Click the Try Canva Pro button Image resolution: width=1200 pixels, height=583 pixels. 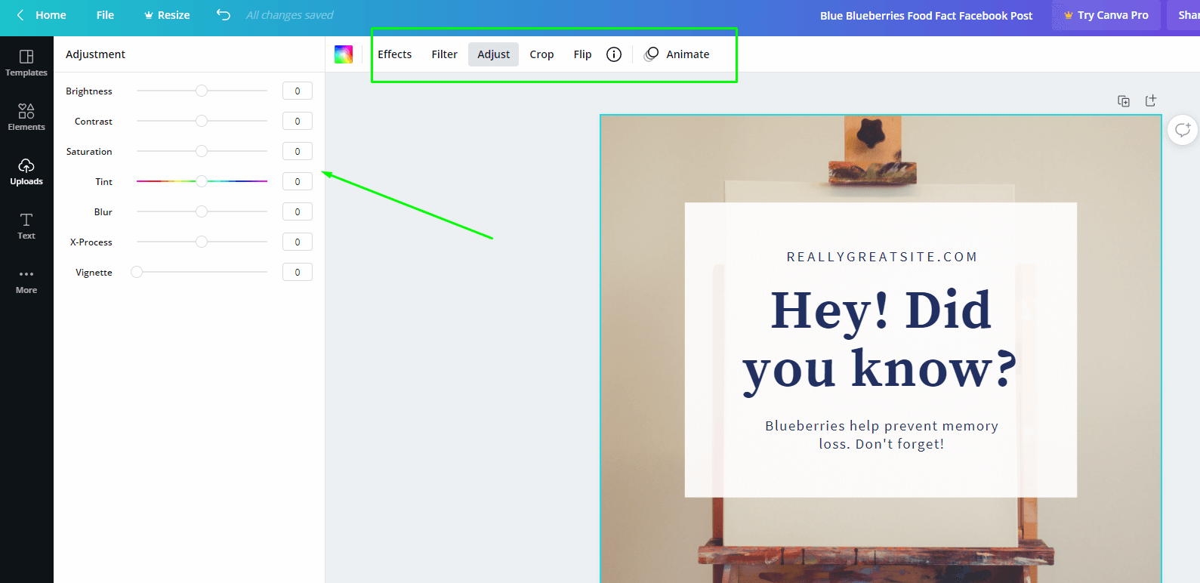(x=1106, y=15)
